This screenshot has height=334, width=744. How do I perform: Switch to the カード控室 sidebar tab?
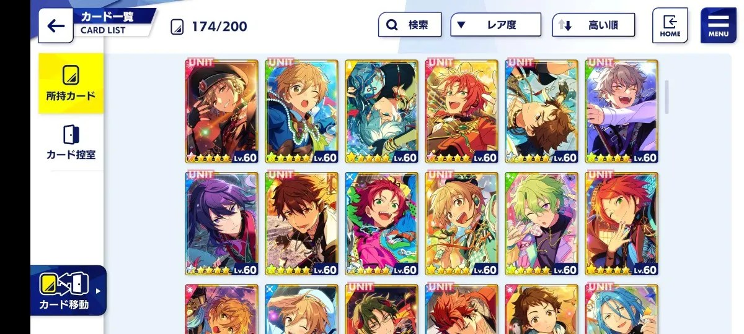click(71, 142)
